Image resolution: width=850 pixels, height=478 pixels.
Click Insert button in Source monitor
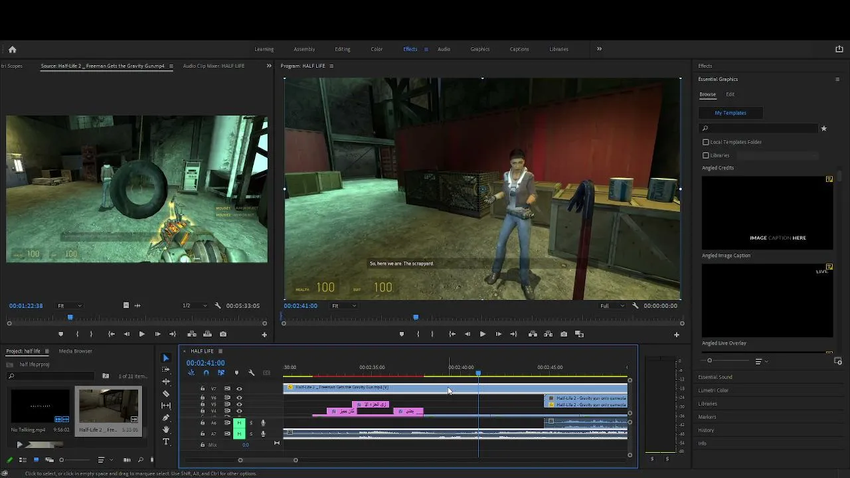click(192, 335)
